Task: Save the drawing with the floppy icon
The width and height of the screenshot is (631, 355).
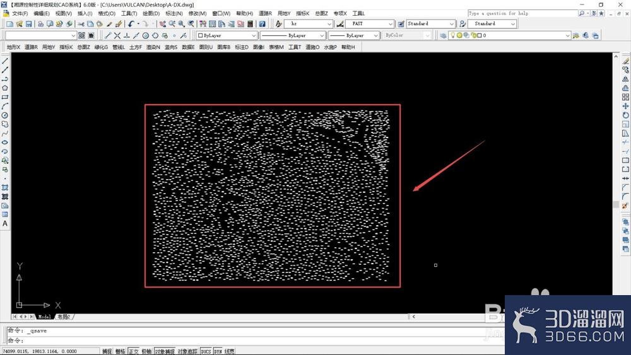Action: click(x=28, y=24)
